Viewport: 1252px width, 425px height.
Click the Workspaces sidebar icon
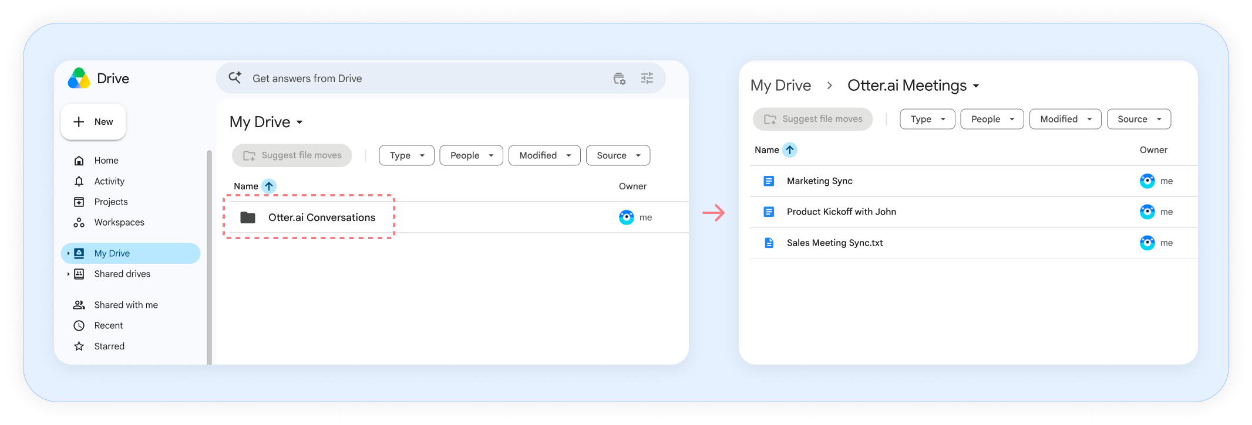(79, 222)
